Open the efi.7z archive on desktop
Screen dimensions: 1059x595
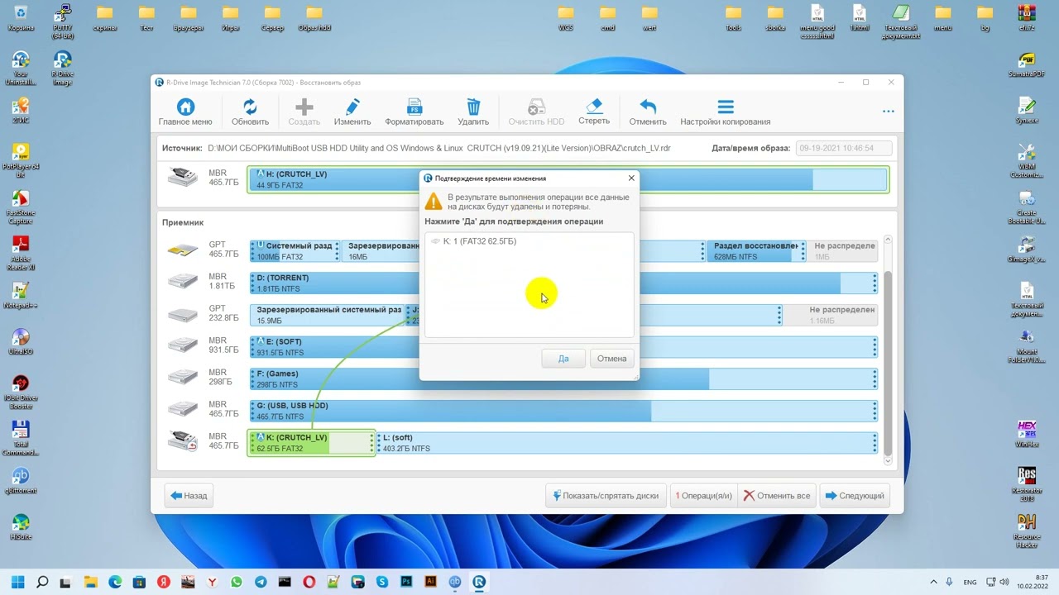click(x=1027, y=18)
